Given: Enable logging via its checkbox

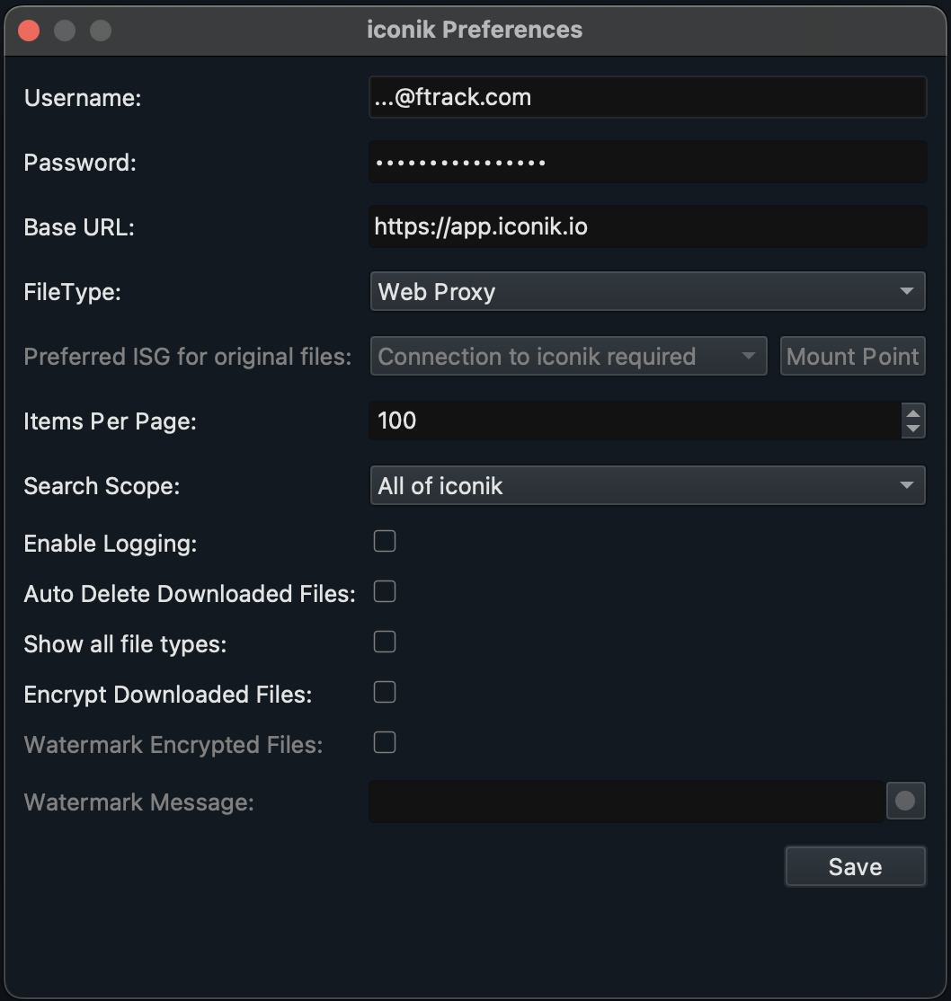Looking at the screenshot, I should [x=384, y=540].
